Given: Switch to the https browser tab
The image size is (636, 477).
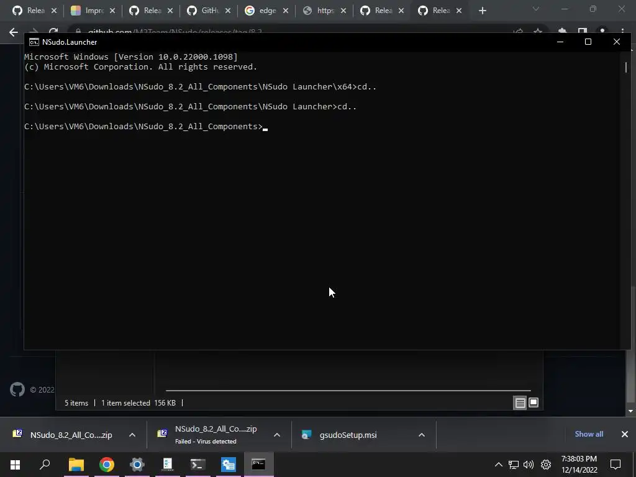Looking at the screenshot, I should (324, 11).
